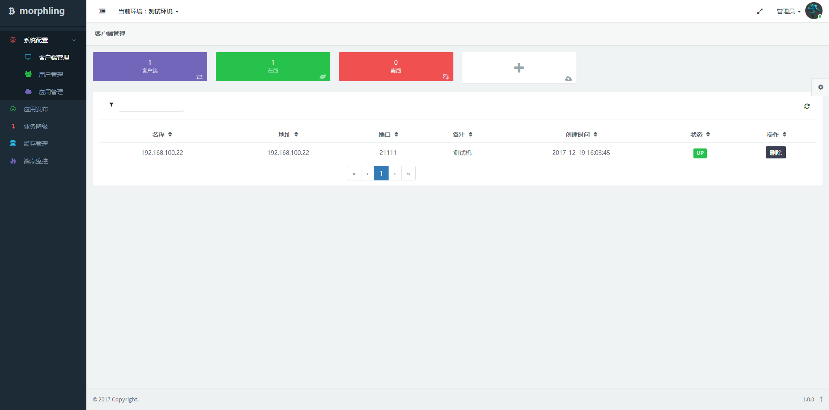This screenshot has width=829, height=410.
Task: Toggle fullscreen with the expand arrows icon
Action: click(x=760, y=11)
